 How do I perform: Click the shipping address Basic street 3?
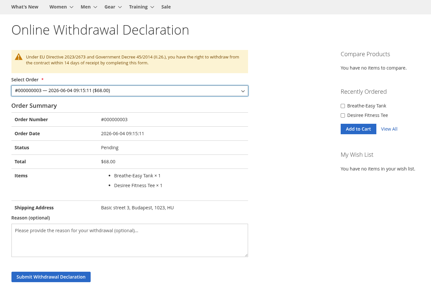tap(137, 208)
